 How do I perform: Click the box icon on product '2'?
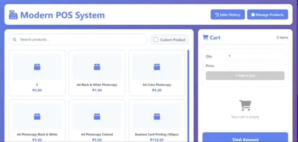37,67
